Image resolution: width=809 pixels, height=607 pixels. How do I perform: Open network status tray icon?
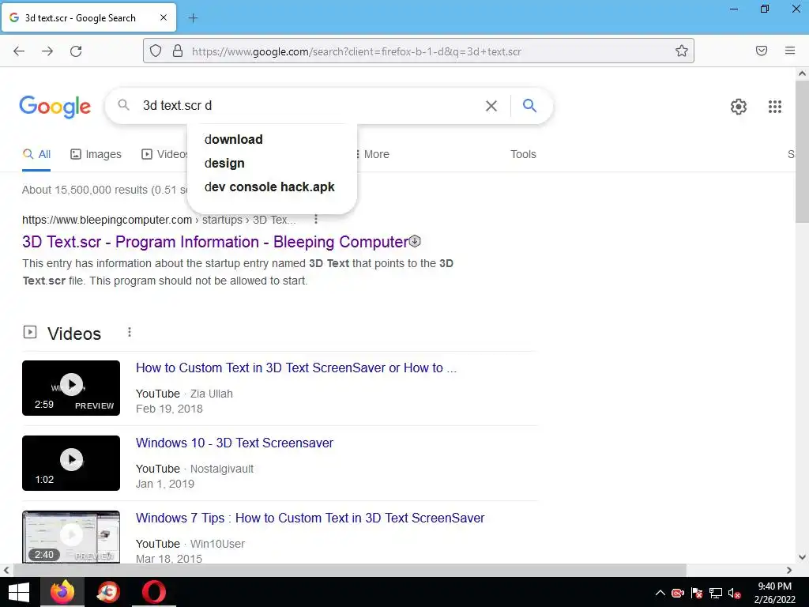tap(716, 594)
